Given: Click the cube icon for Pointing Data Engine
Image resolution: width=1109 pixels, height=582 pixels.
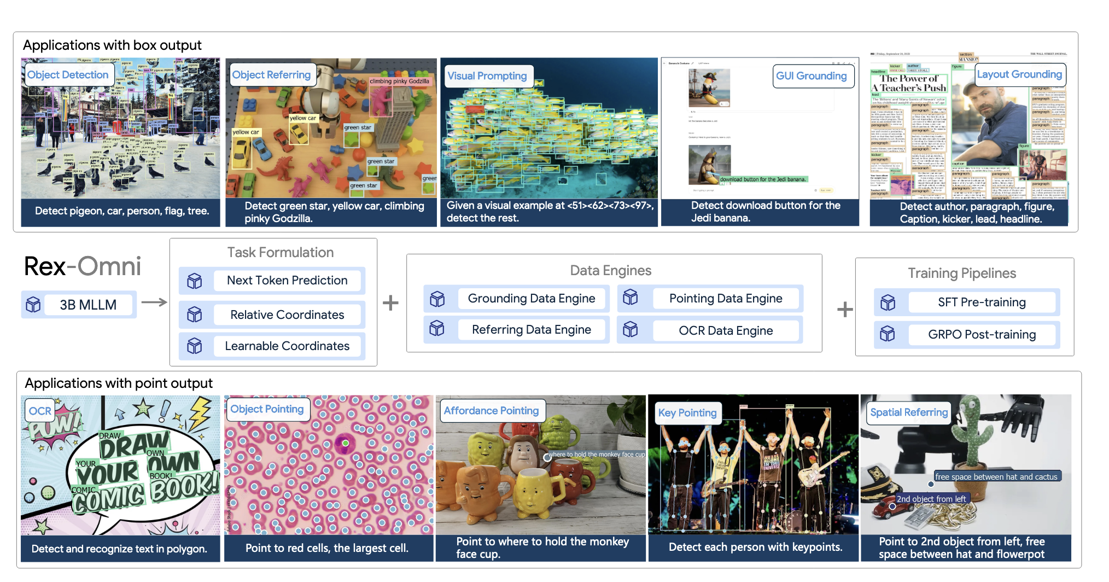Looking at the screenshot, I should tap(631, 298).
